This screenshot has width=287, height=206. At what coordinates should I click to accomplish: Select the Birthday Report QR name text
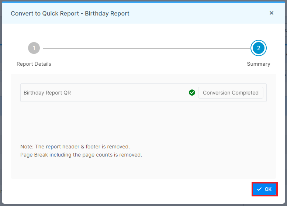click(x=47, y=93)
